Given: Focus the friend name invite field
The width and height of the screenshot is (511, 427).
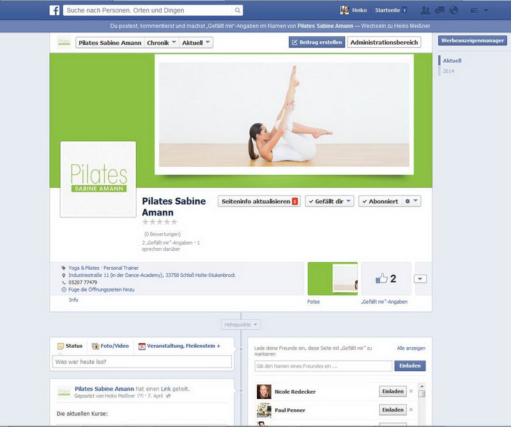Looking at the screenshot, I should coord(323,366).
